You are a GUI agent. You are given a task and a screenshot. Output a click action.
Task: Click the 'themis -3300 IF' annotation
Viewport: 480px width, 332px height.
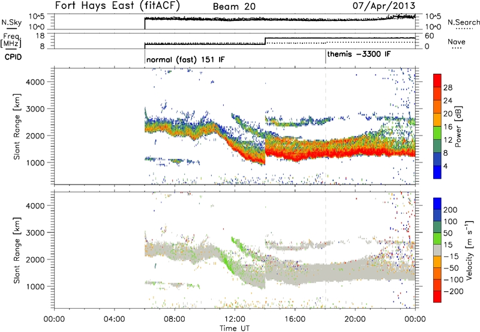pyautogui.click(x=359, y=54)
